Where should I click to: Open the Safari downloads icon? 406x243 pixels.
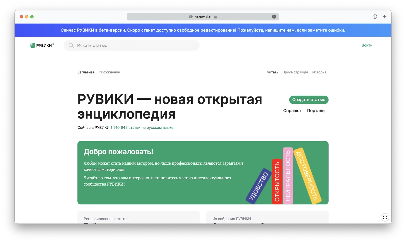coord(375,17)
